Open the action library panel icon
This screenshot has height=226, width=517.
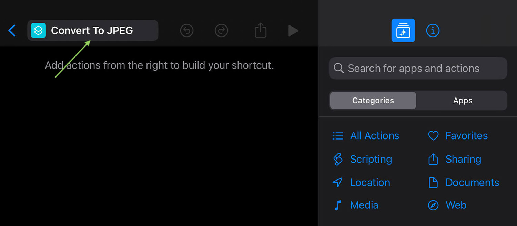tap(403, 30)
